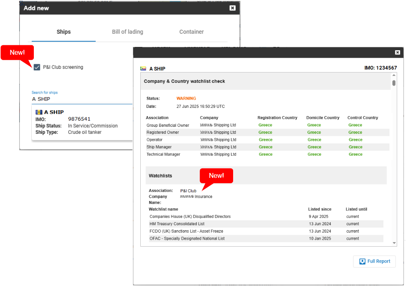This screenshot has width=406, height=287.
Task: Select the Group Beneficial Owner row label
Action: 168,125
